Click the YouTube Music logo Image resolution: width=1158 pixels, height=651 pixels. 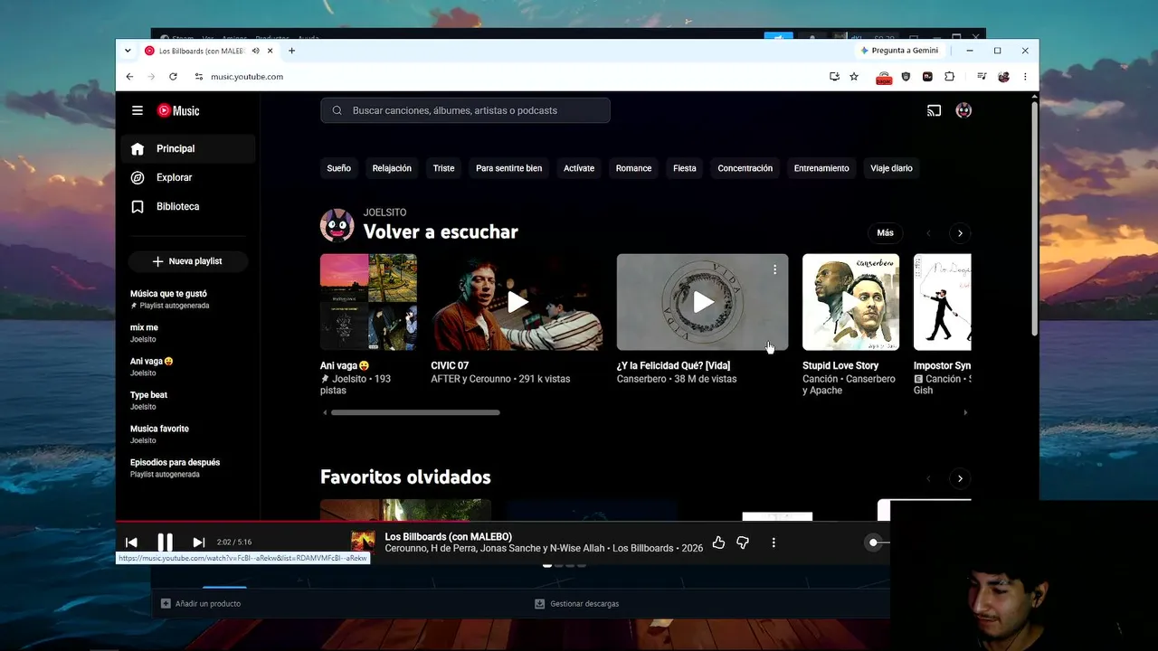pyautogui.click(x=178, y=110)
